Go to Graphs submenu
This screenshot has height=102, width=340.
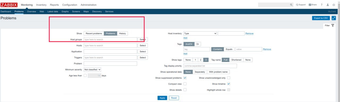(65, 11)
